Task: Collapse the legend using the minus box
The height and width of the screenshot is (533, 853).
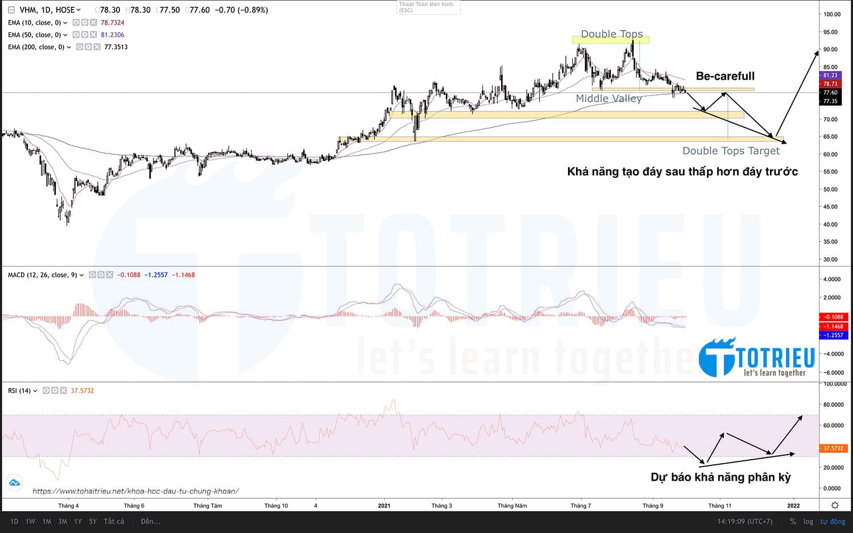Action: [11, 10]
